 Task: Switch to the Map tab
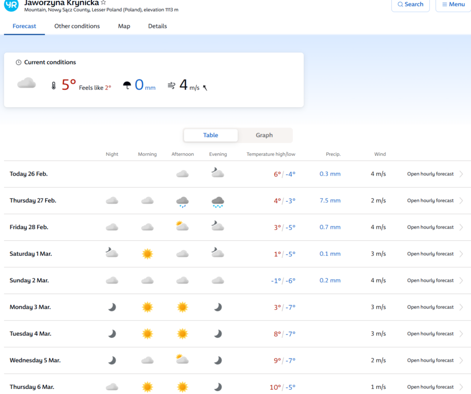[124, 26]
